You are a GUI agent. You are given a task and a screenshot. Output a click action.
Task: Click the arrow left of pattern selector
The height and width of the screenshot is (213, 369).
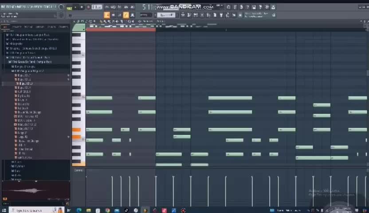[155, 15]
